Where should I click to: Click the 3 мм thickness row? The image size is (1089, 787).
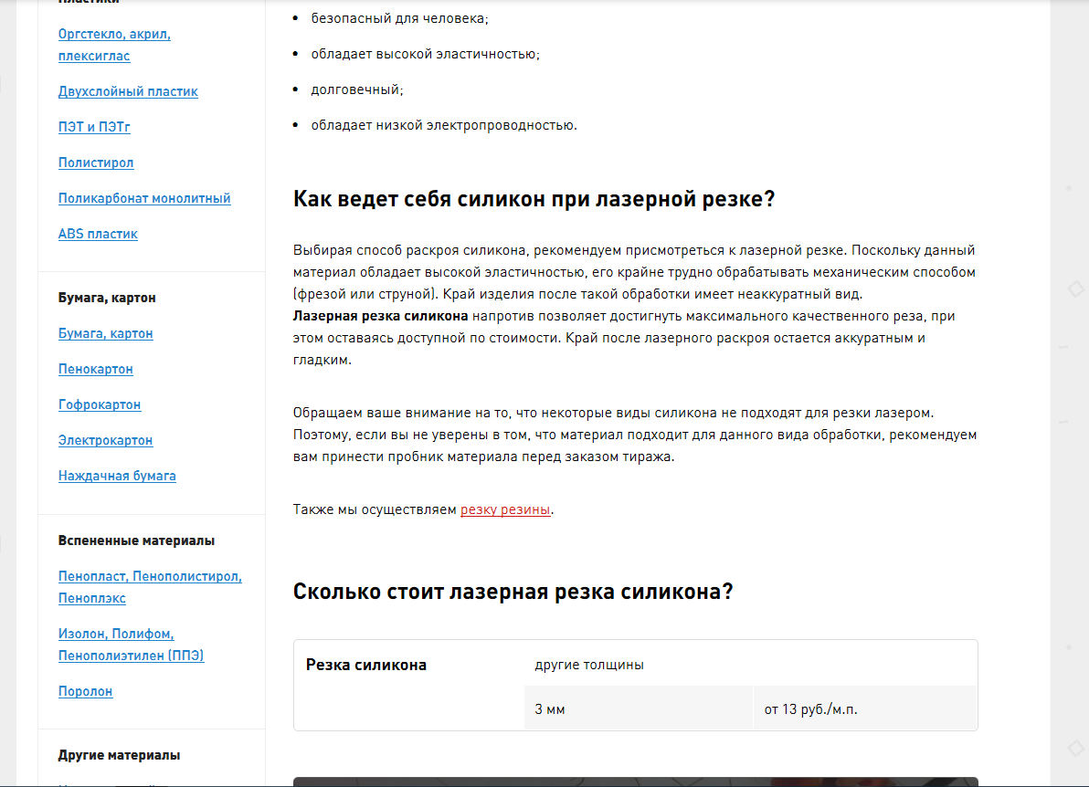pos(638,709)
